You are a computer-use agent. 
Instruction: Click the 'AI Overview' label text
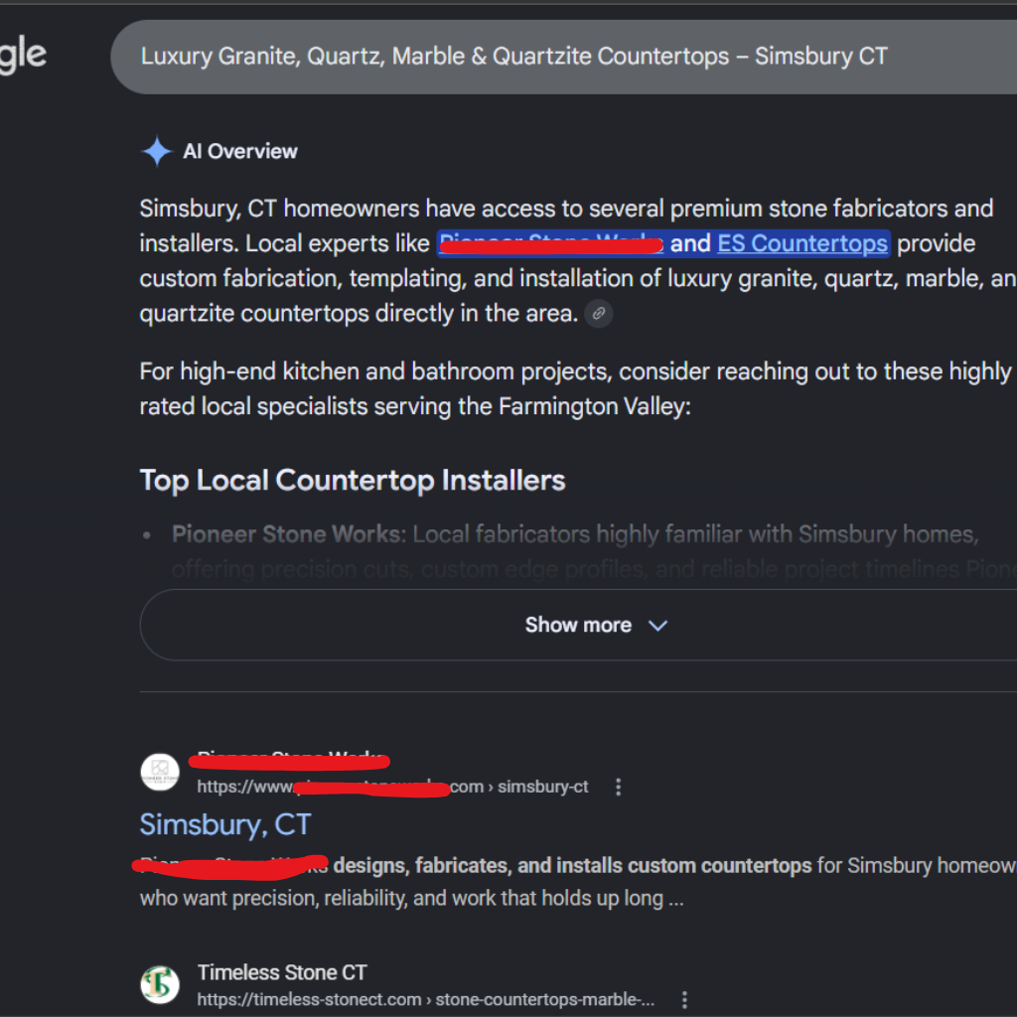coord(240,151)
